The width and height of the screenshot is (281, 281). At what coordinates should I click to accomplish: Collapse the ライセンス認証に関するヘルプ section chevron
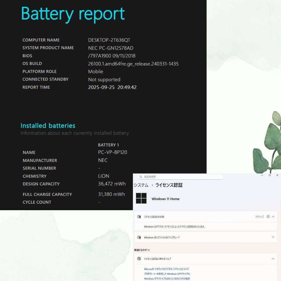(x=273, y=259)
